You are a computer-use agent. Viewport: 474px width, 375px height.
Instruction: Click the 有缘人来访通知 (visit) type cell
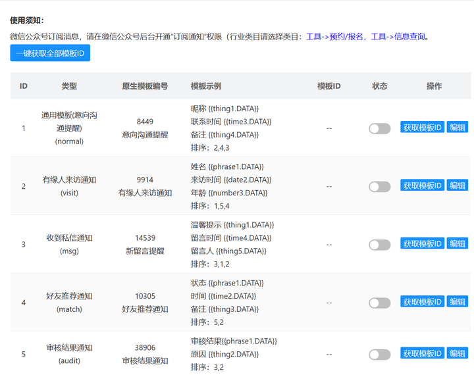tap(69, 186)
